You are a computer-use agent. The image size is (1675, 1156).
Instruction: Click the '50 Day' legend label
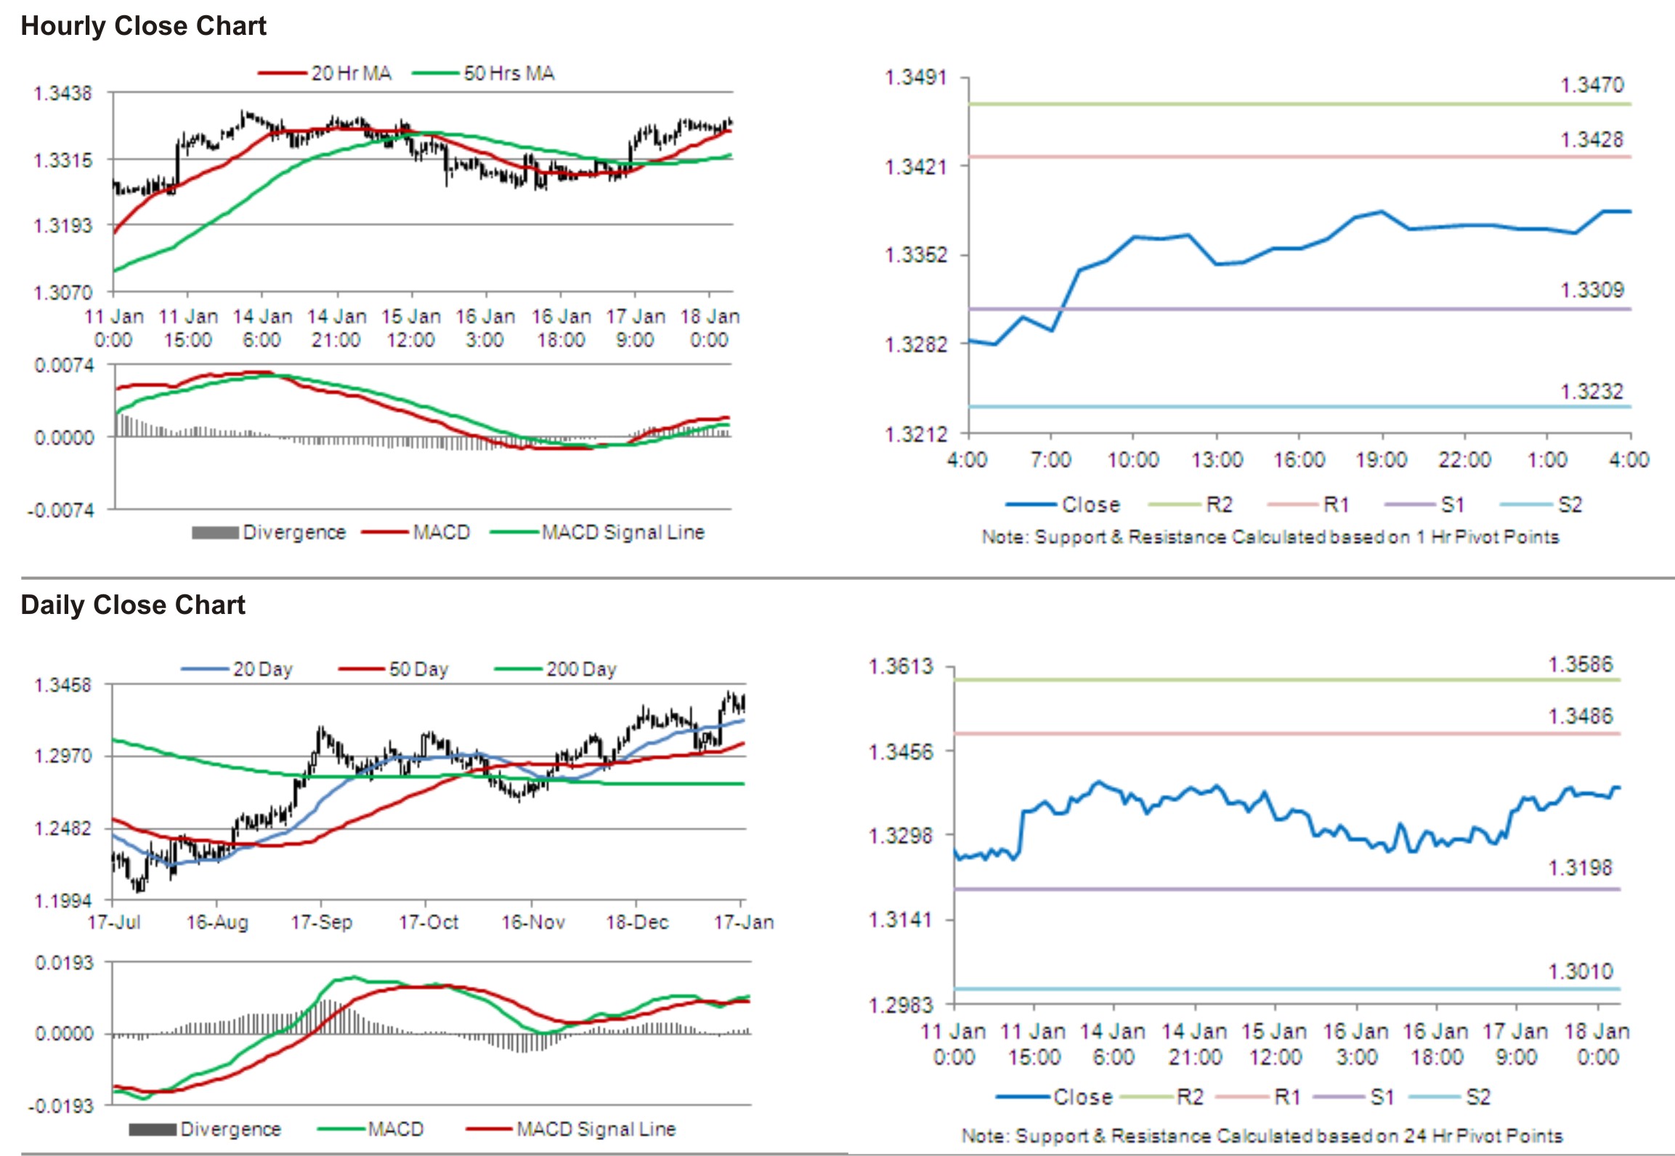point(418,669)
